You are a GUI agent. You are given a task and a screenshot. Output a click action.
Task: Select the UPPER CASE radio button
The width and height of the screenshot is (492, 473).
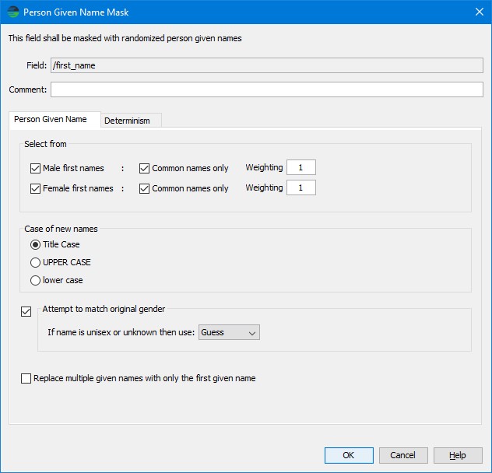(36, 262)
